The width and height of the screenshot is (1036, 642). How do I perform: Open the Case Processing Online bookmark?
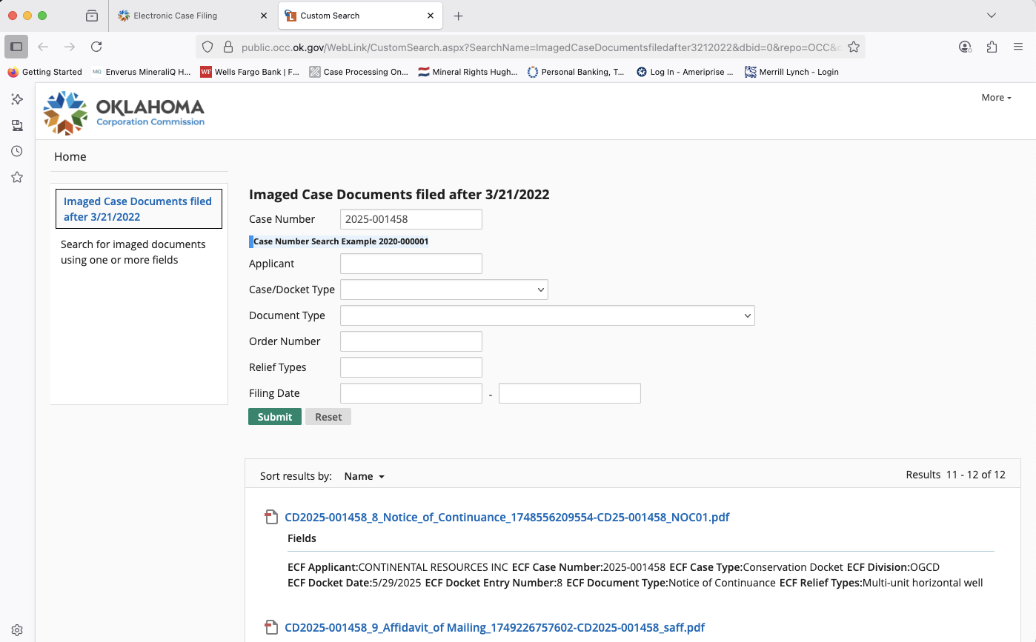click(359, 72)
